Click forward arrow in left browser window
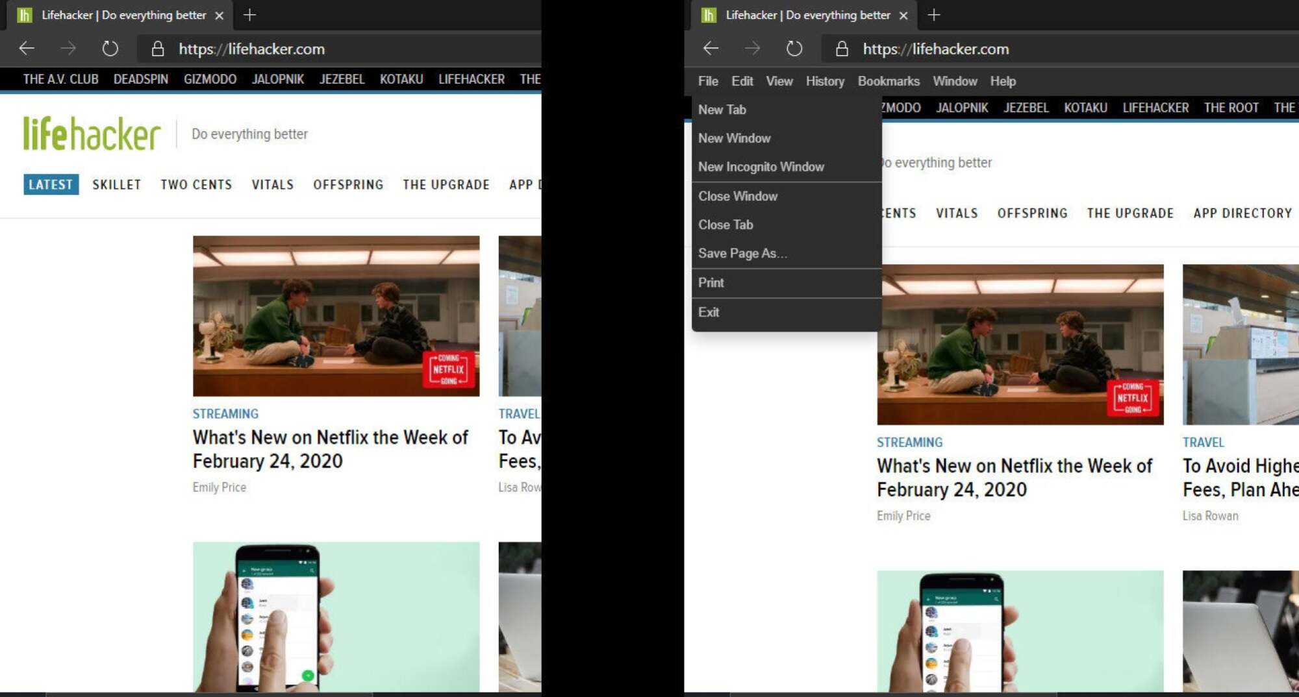 pos(68,48)
